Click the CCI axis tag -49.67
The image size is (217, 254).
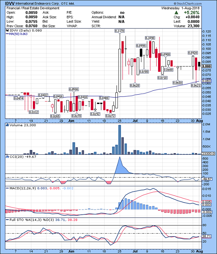click(207, 179)
